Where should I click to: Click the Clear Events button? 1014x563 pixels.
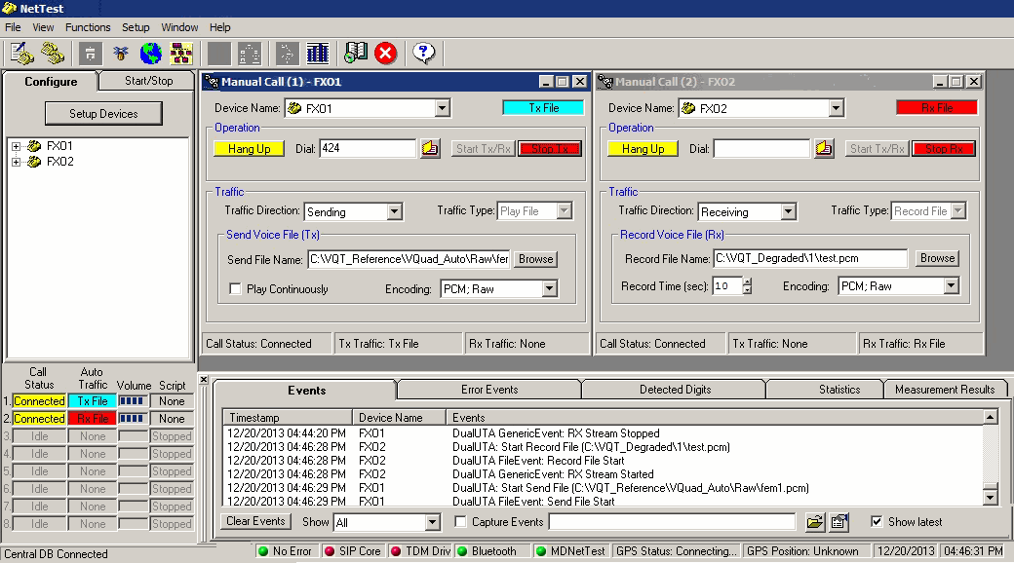pyautogui.click(x=255, y=521)
